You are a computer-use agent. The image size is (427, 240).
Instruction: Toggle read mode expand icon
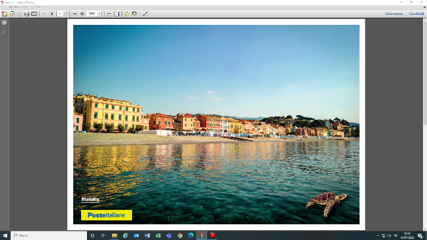pyautogui.click(x=145, y=14)
